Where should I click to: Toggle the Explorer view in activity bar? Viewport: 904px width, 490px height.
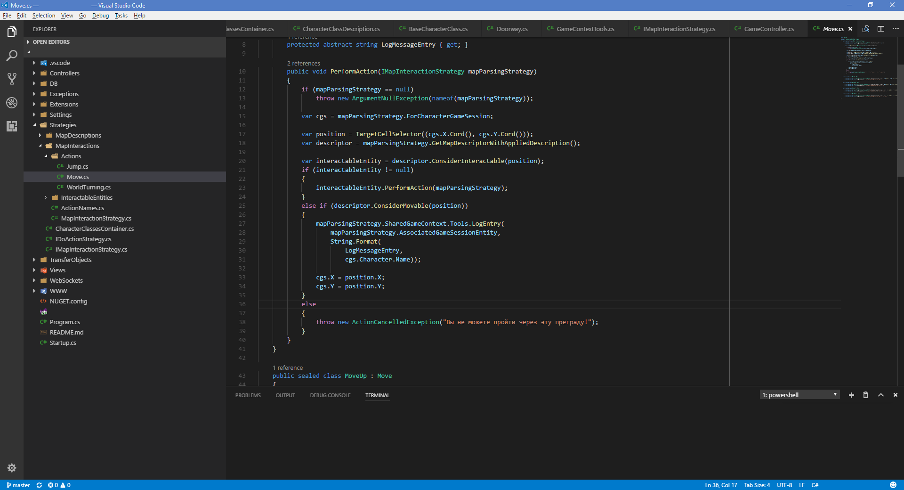[x=12, y=32]
